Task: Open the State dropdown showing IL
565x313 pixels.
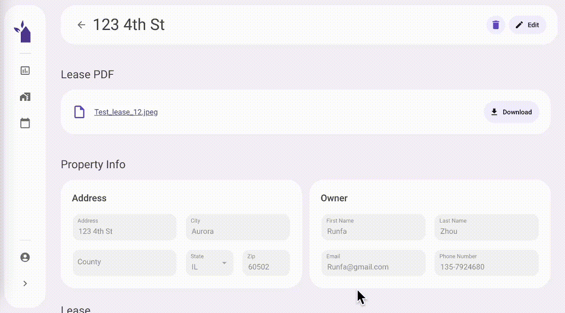Action: coord(209,263)
